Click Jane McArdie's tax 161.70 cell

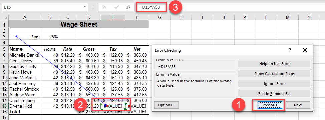point(113,78)
